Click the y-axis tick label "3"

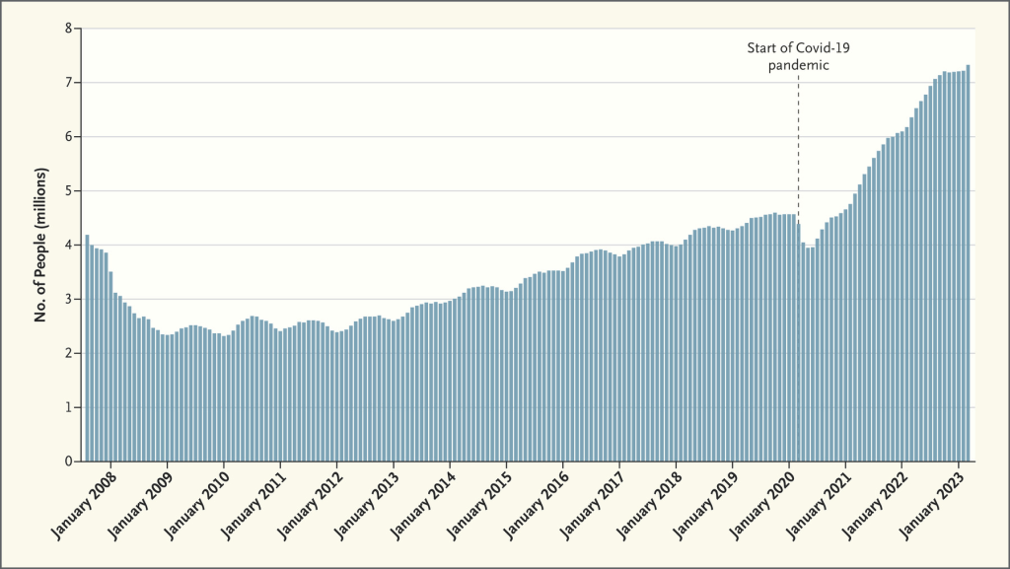tap(69, 300)
